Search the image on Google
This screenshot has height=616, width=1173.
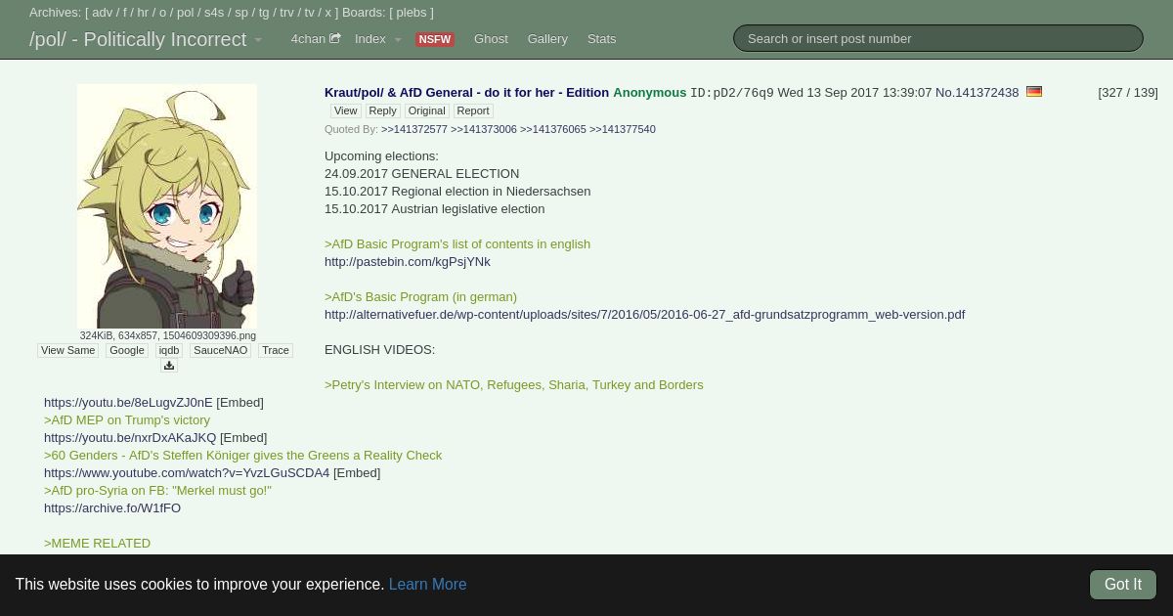point(127,350)
